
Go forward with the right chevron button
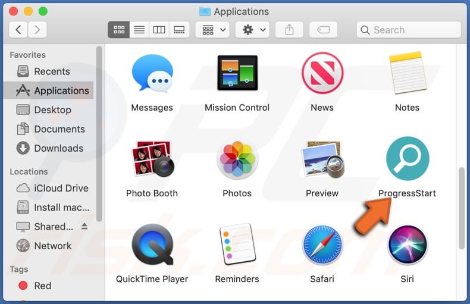[37, 30]
